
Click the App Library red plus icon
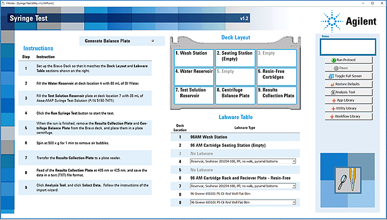(334, 100)
